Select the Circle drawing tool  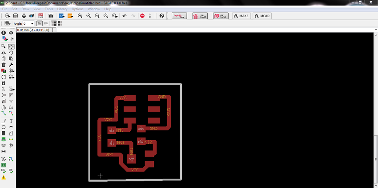4,127
